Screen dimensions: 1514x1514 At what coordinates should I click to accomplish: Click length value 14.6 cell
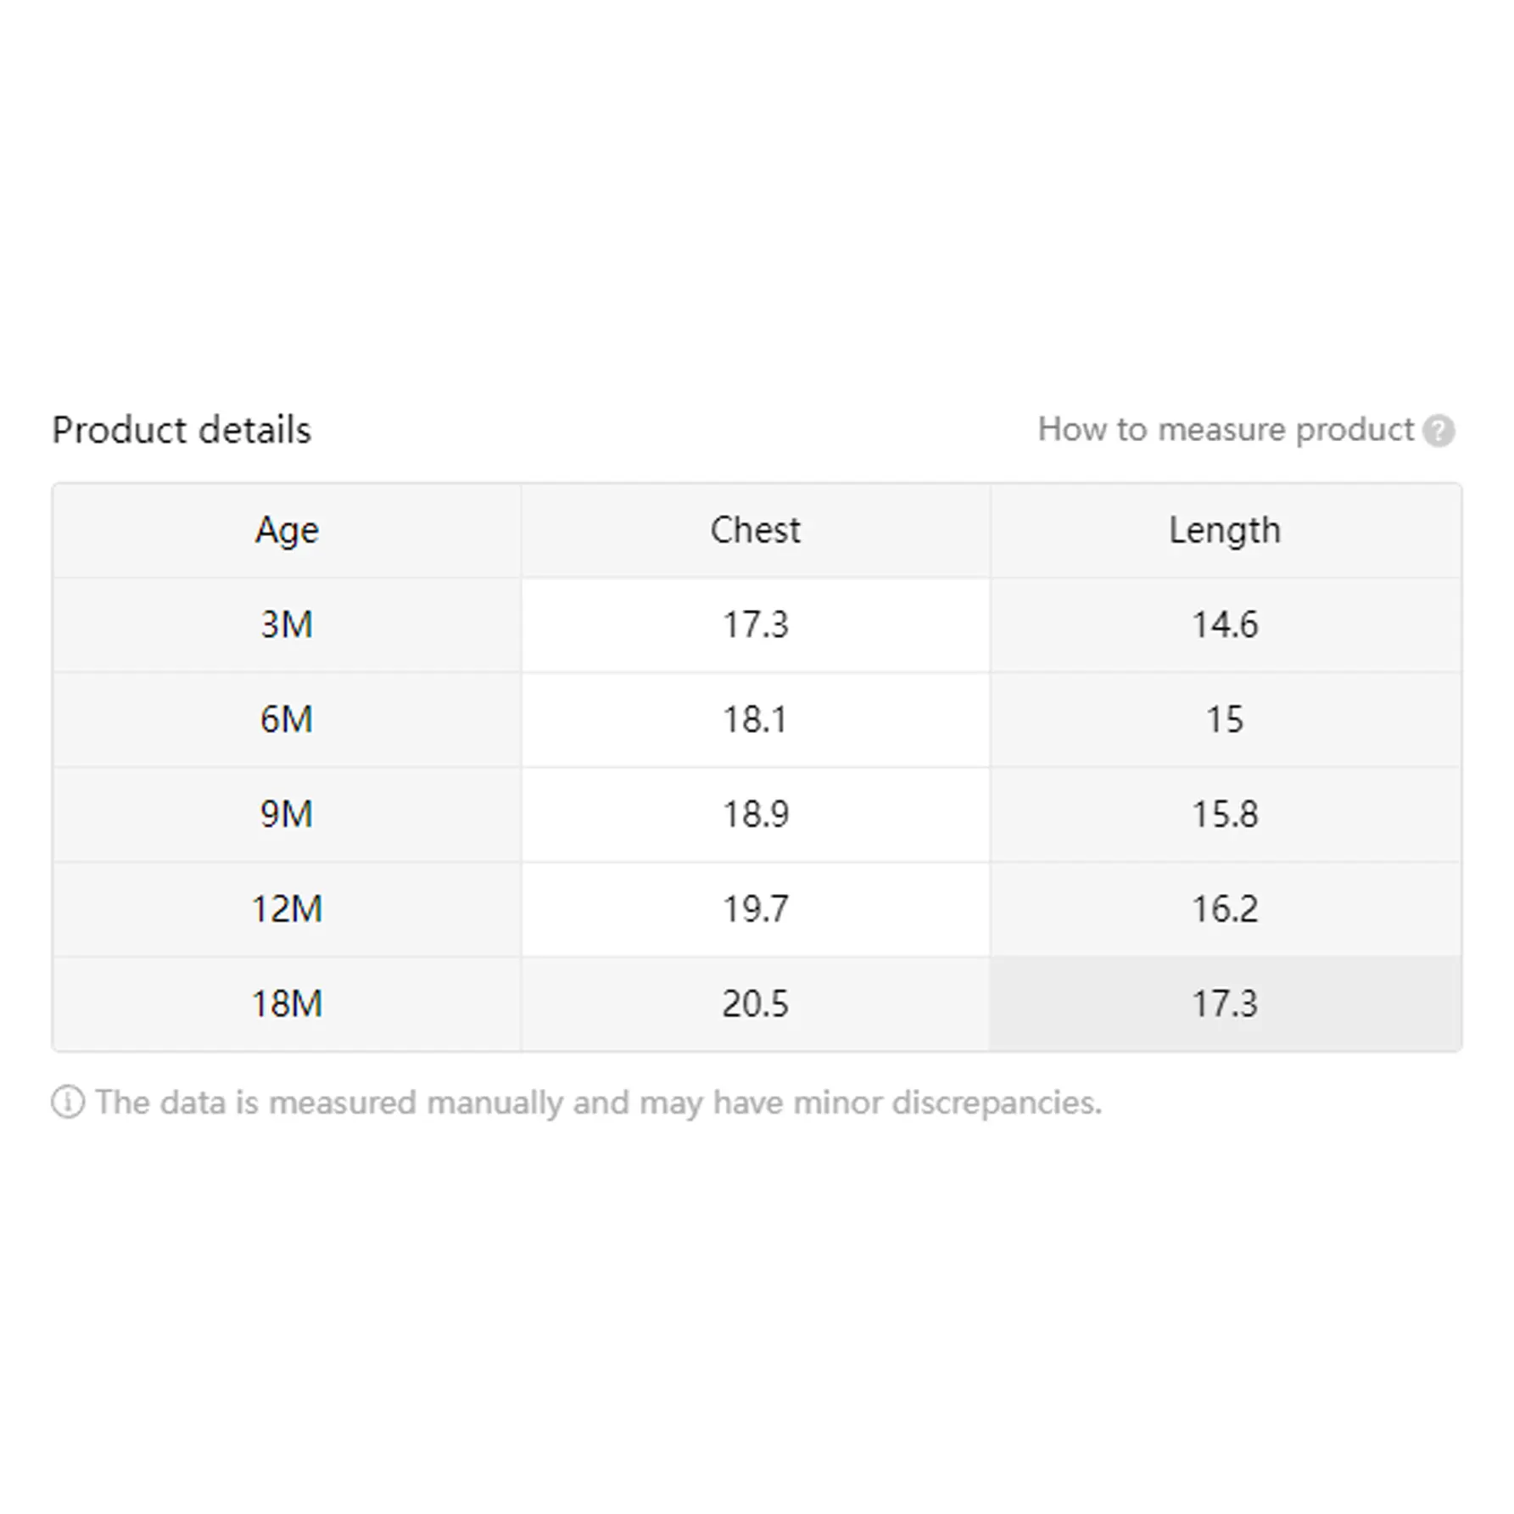[1225, 625]
